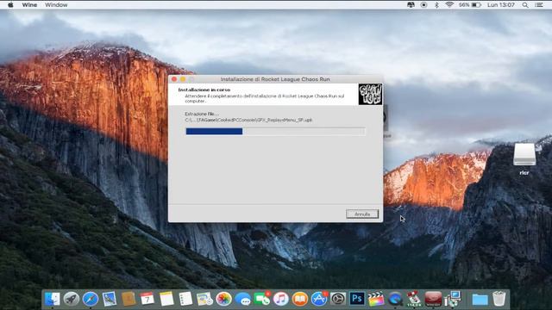Click the 'Installazione in corso' heading
The height and width of the screenshot is (310, 552).
click(x=204, y=90)
